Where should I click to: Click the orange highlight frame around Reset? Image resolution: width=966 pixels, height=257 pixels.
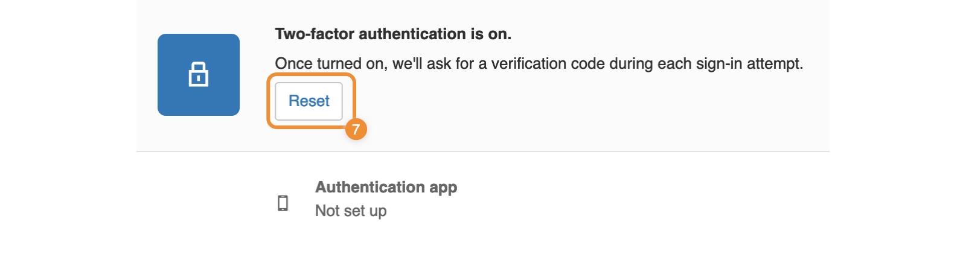tap(312, 101)
